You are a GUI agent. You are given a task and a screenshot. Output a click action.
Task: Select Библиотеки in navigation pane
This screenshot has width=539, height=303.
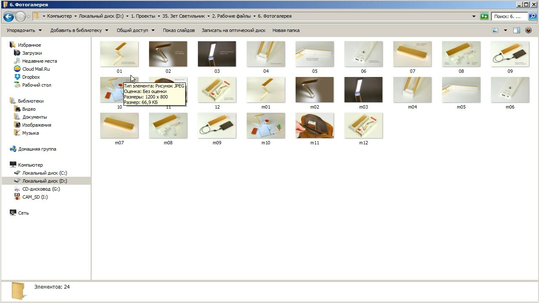point(31,101)
